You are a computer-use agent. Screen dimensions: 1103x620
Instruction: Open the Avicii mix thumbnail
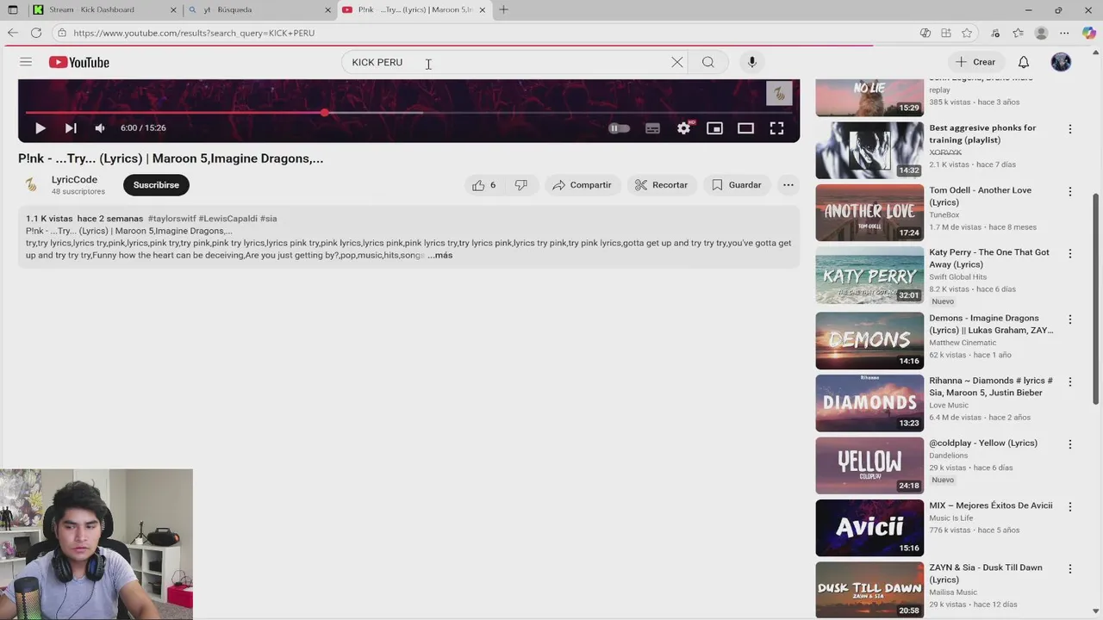coord(869,528)
